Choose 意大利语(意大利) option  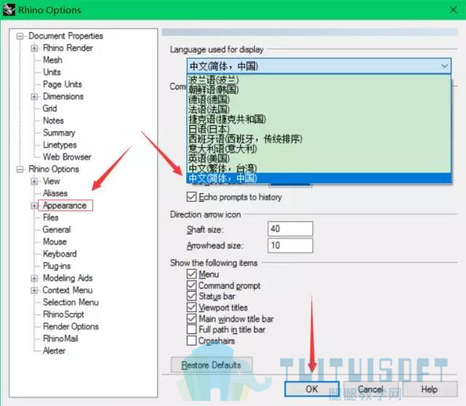point(319,148)
